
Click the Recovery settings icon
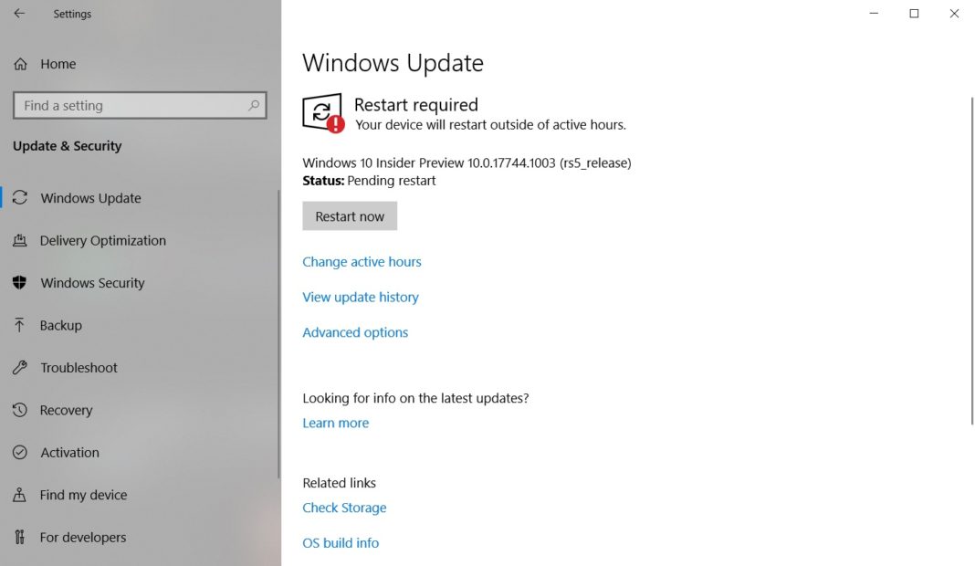click(x=20, y=410)
